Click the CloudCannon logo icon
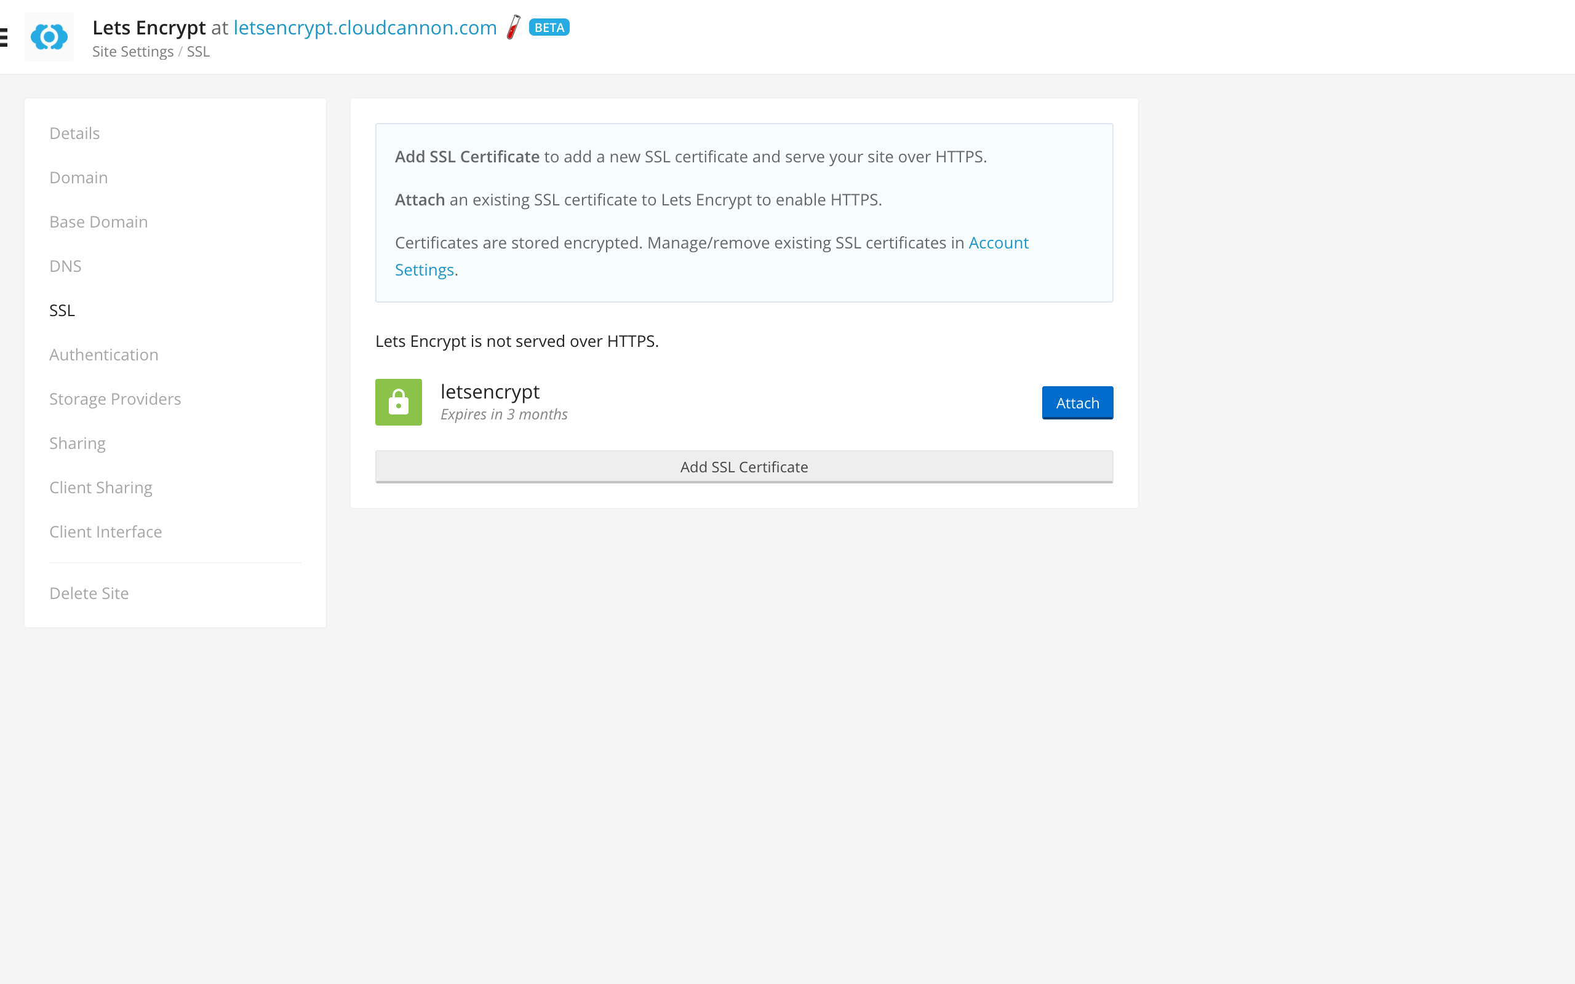Screen dimensions: 1575x984 [49, 36]
